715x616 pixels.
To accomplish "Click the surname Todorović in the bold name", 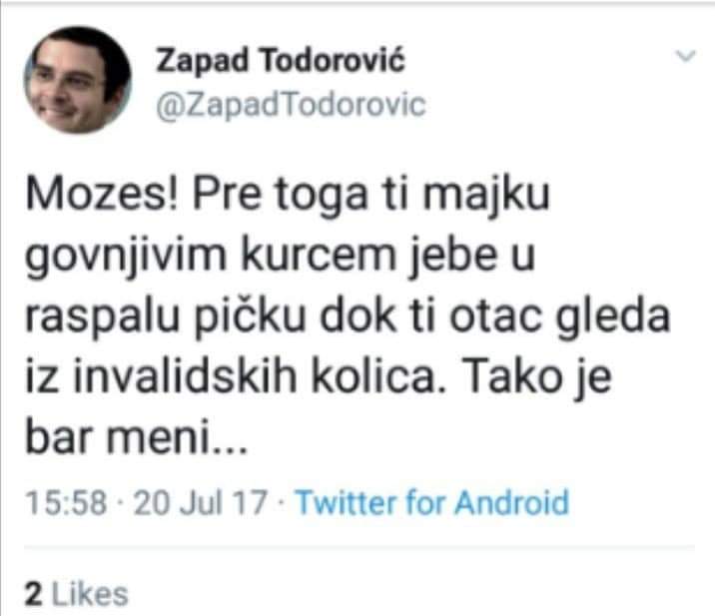I will [333, 60].
